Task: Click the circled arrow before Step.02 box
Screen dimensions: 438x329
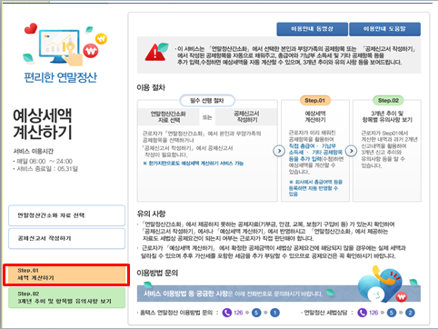Action: point(351,151)
